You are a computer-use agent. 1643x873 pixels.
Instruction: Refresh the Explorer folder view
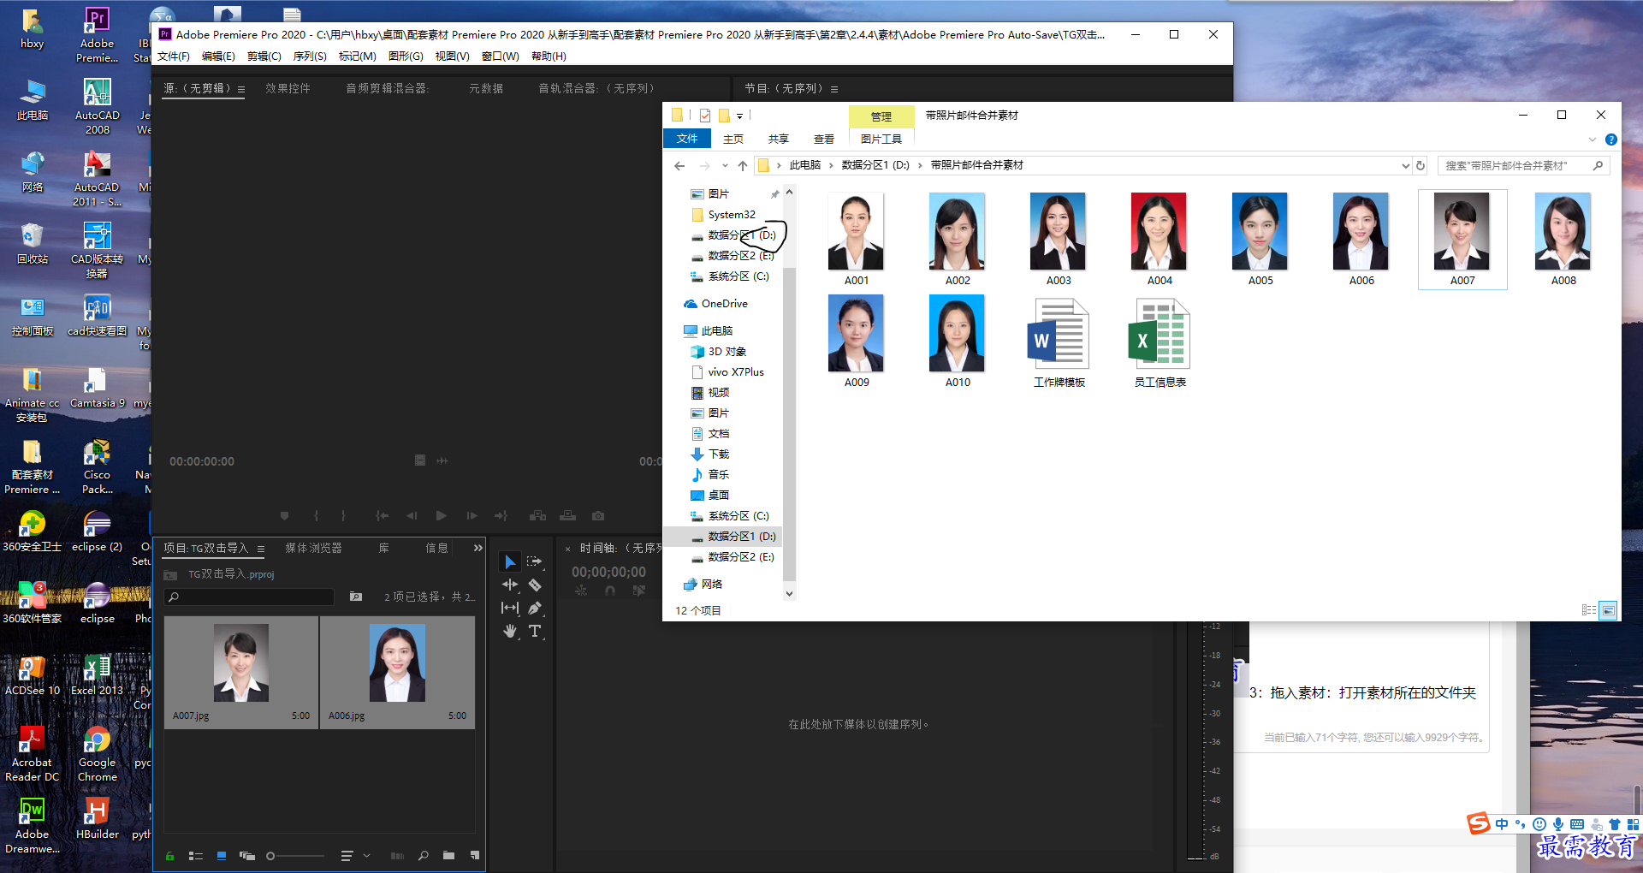pos(1421,166)
